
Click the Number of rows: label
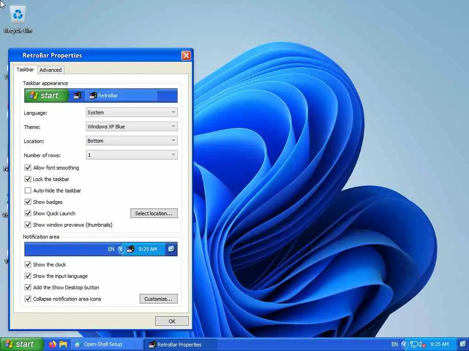coord(42,155)
